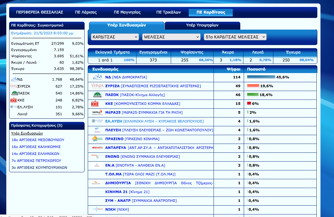This screenshot has width=334, height=217.
Task: Open 18ο ΑΡΓΙΘΕΑΣ ΜΕΣΟΒΟΥΝΙΟΥ recent entry
Action: 38,140
